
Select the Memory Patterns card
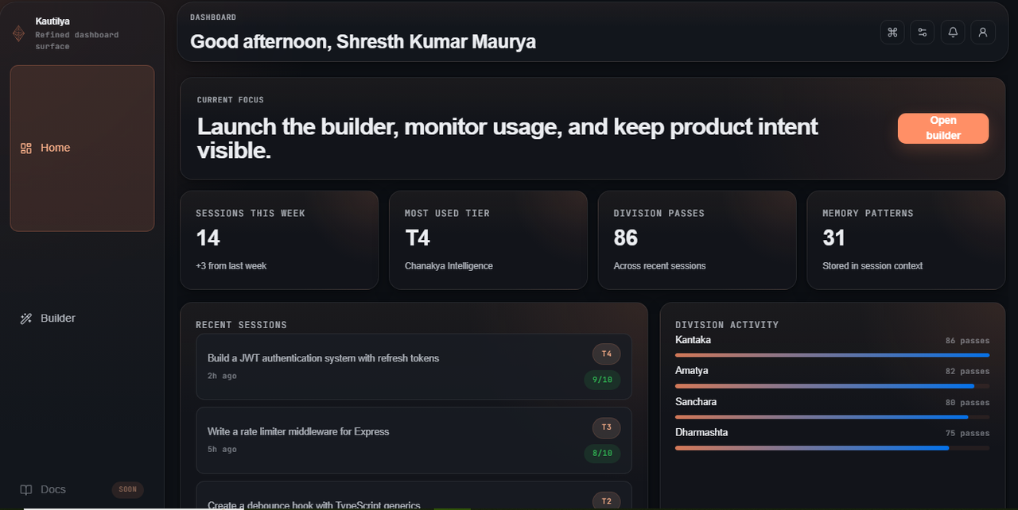[906, 240]
